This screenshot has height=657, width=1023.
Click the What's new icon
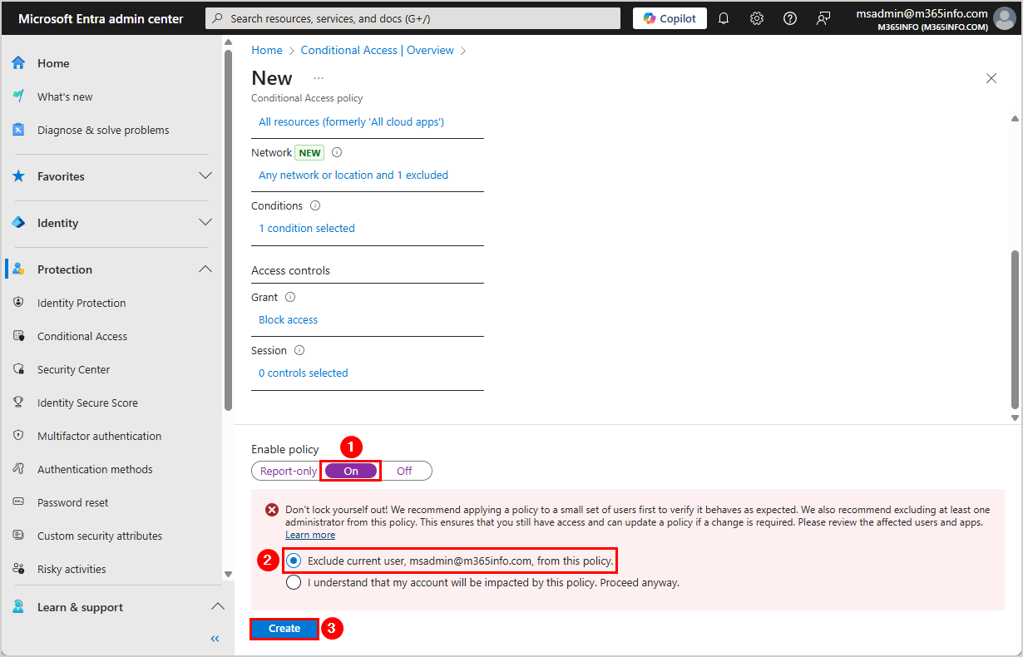[18, 96]
